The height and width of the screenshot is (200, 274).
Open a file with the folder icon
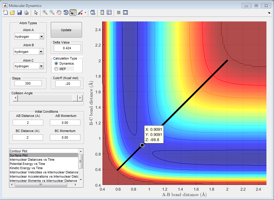(x=12, y=12)
